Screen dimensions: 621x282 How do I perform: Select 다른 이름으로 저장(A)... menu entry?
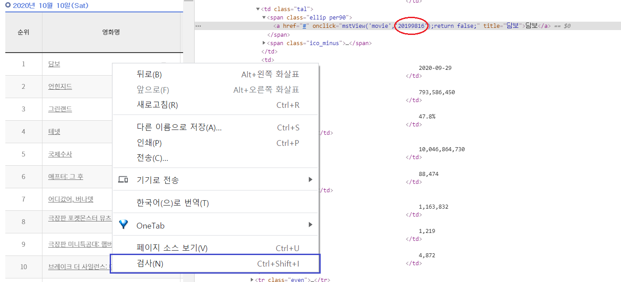point(216,127)
